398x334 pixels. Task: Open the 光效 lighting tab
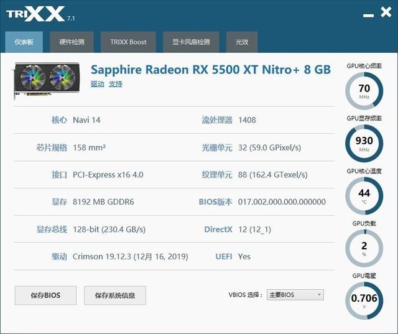point(242,42)
